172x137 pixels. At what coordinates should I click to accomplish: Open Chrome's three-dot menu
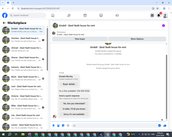point(169,9)
